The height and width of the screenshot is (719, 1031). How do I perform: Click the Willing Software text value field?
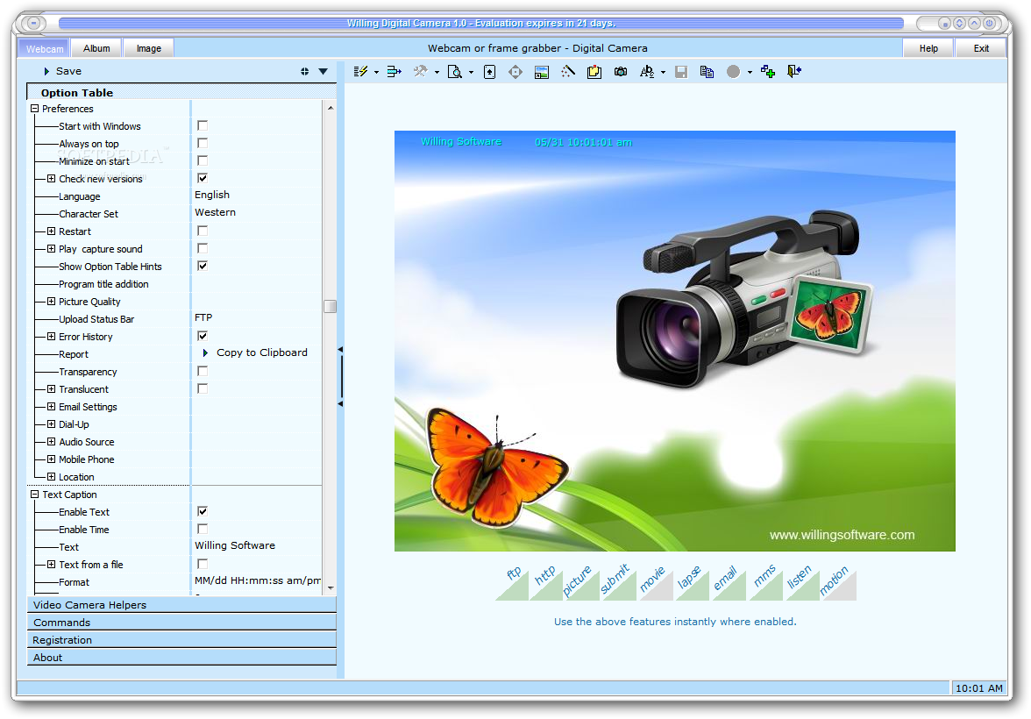(x=257, y=546)
